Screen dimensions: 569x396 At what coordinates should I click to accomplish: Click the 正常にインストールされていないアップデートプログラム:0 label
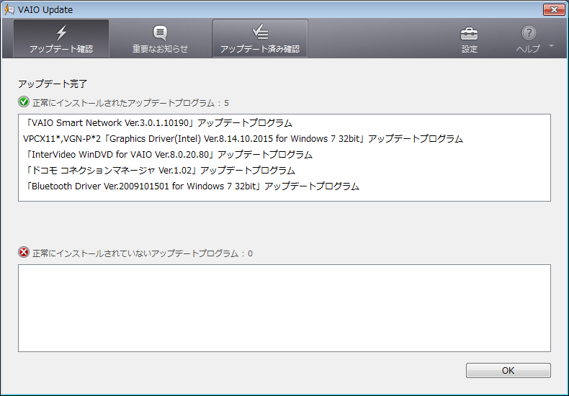click(143, 253)
